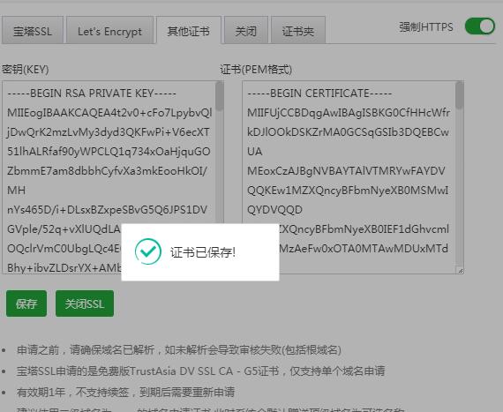
Task: Click the green 保存 button
Action: (x=26, y=303)
